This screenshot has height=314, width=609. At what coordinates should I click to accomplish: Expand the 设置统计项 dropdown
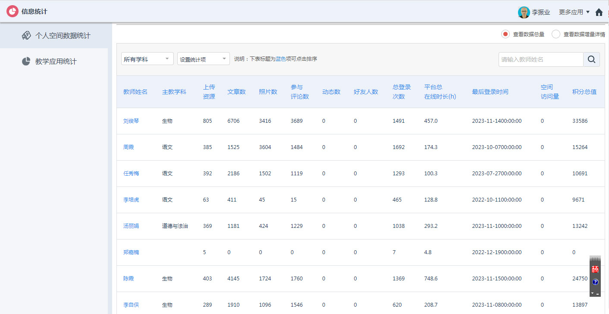203,58
